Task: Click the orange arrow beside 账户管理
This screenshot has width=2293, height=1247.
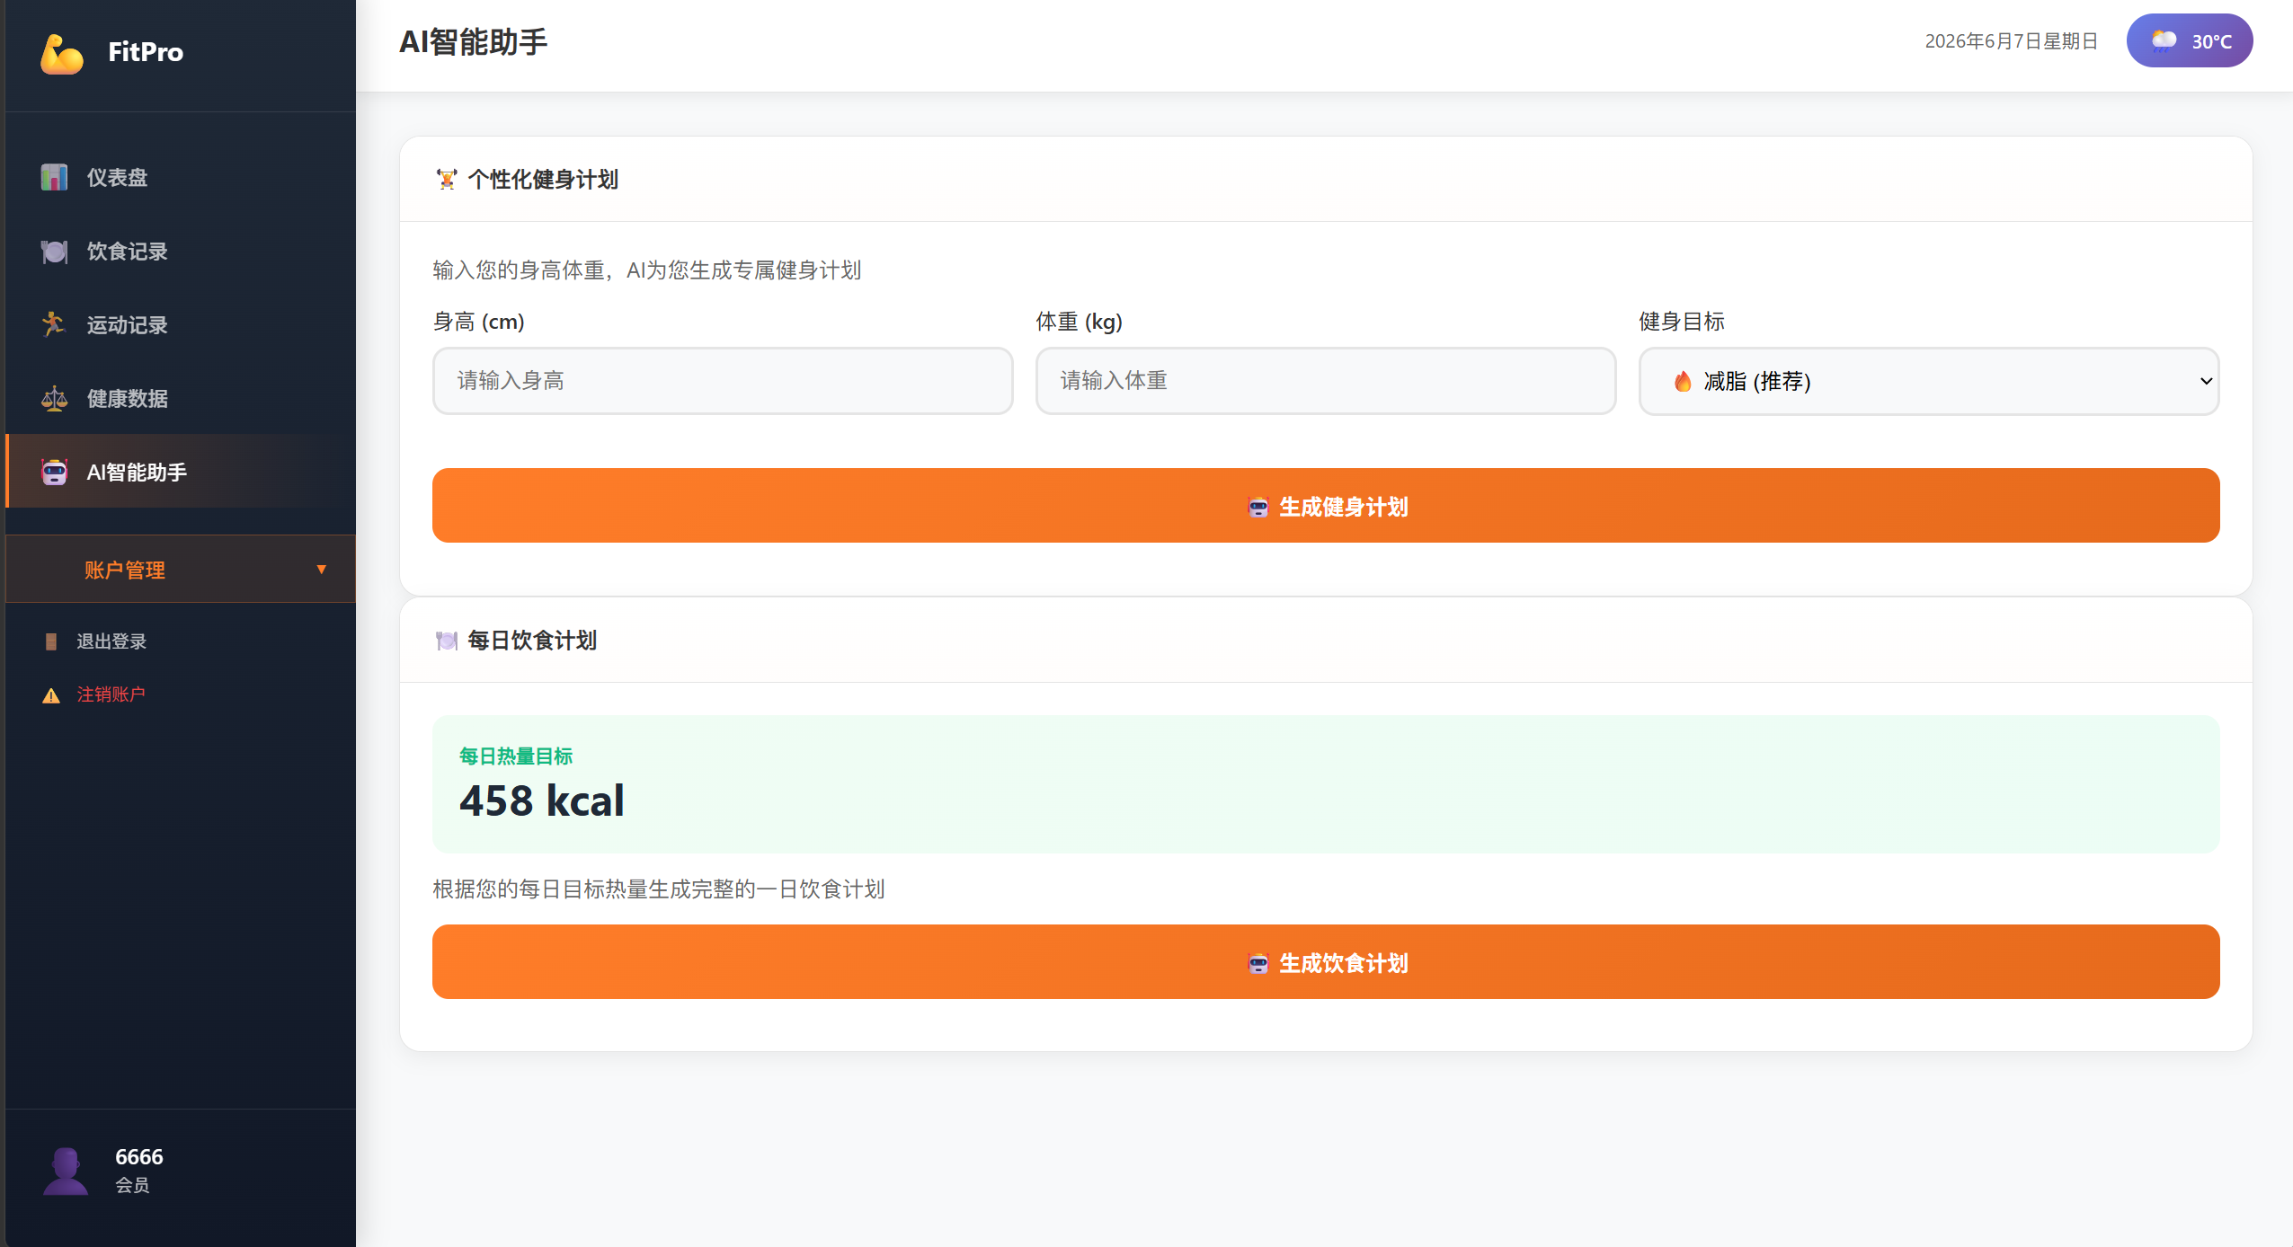Action: coord(322,570)
